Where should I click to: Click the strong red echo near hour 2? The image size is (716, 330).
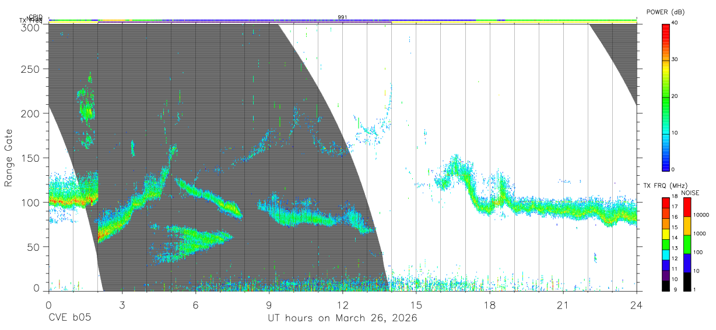[x=103, y=235]
